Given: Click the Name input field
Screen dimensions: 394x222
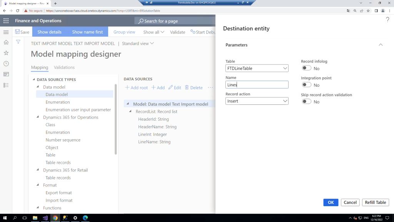Looking at the screenshot, I should tap(257, 85).
